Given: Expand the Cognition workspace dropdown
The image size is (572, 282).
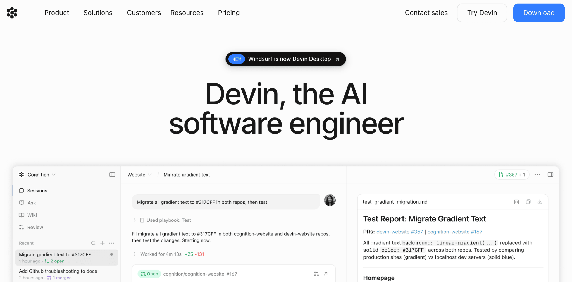Looking at the screenshot, I should click(41, 175).
